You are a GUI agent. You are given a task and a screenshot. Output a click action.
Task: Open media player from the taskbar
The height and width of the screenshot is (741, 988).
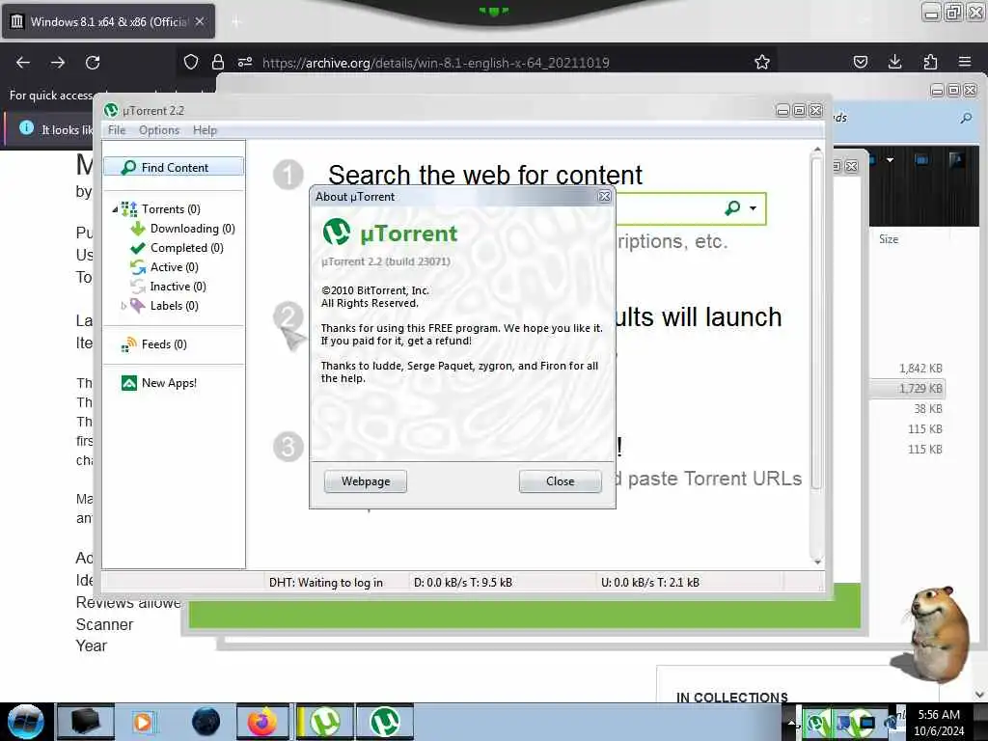[143, 722]
